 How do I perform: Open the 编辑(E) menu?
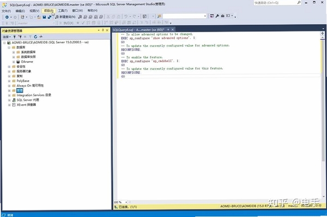20,11
